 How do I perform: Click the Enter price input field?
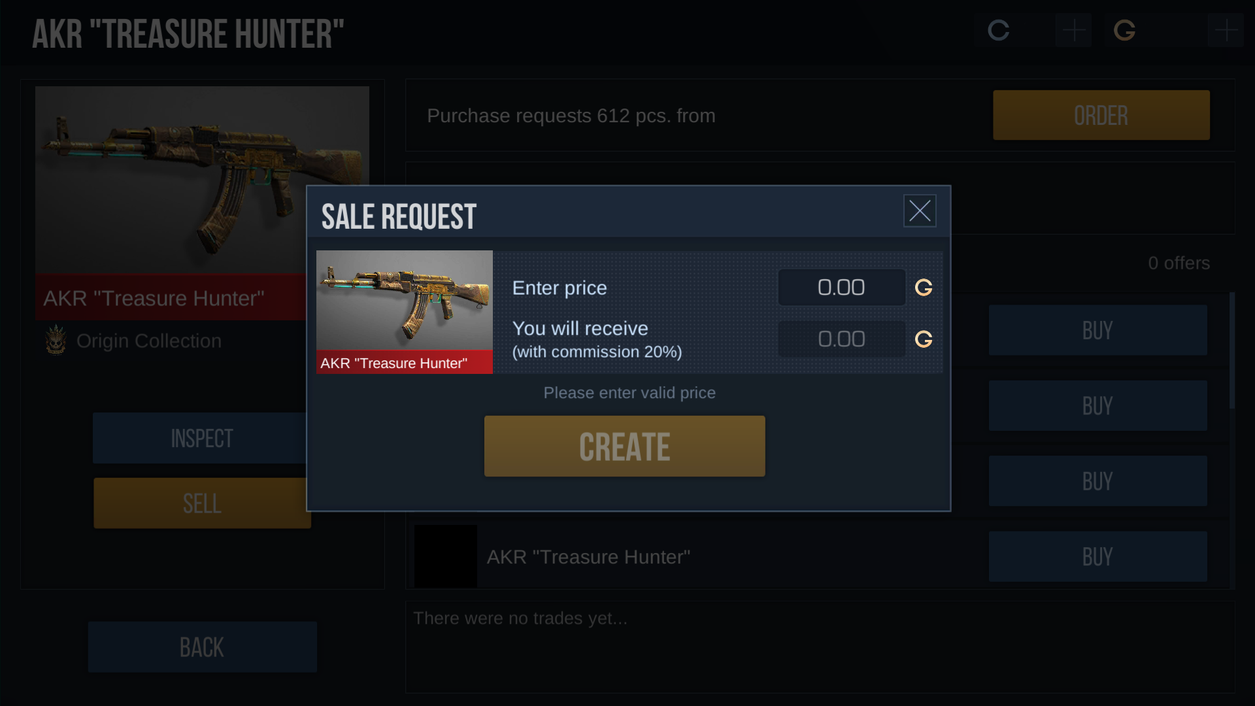(842, 287)
